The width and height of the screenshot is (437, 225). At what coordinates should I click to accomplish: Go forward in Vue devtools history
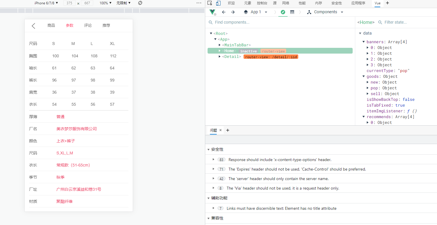pyautogui.click(x=233, y=12)
